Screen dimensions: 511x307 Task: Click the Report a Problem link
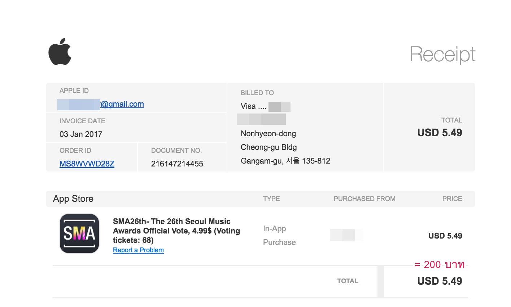pyautogui.click(x=138, y=250)
